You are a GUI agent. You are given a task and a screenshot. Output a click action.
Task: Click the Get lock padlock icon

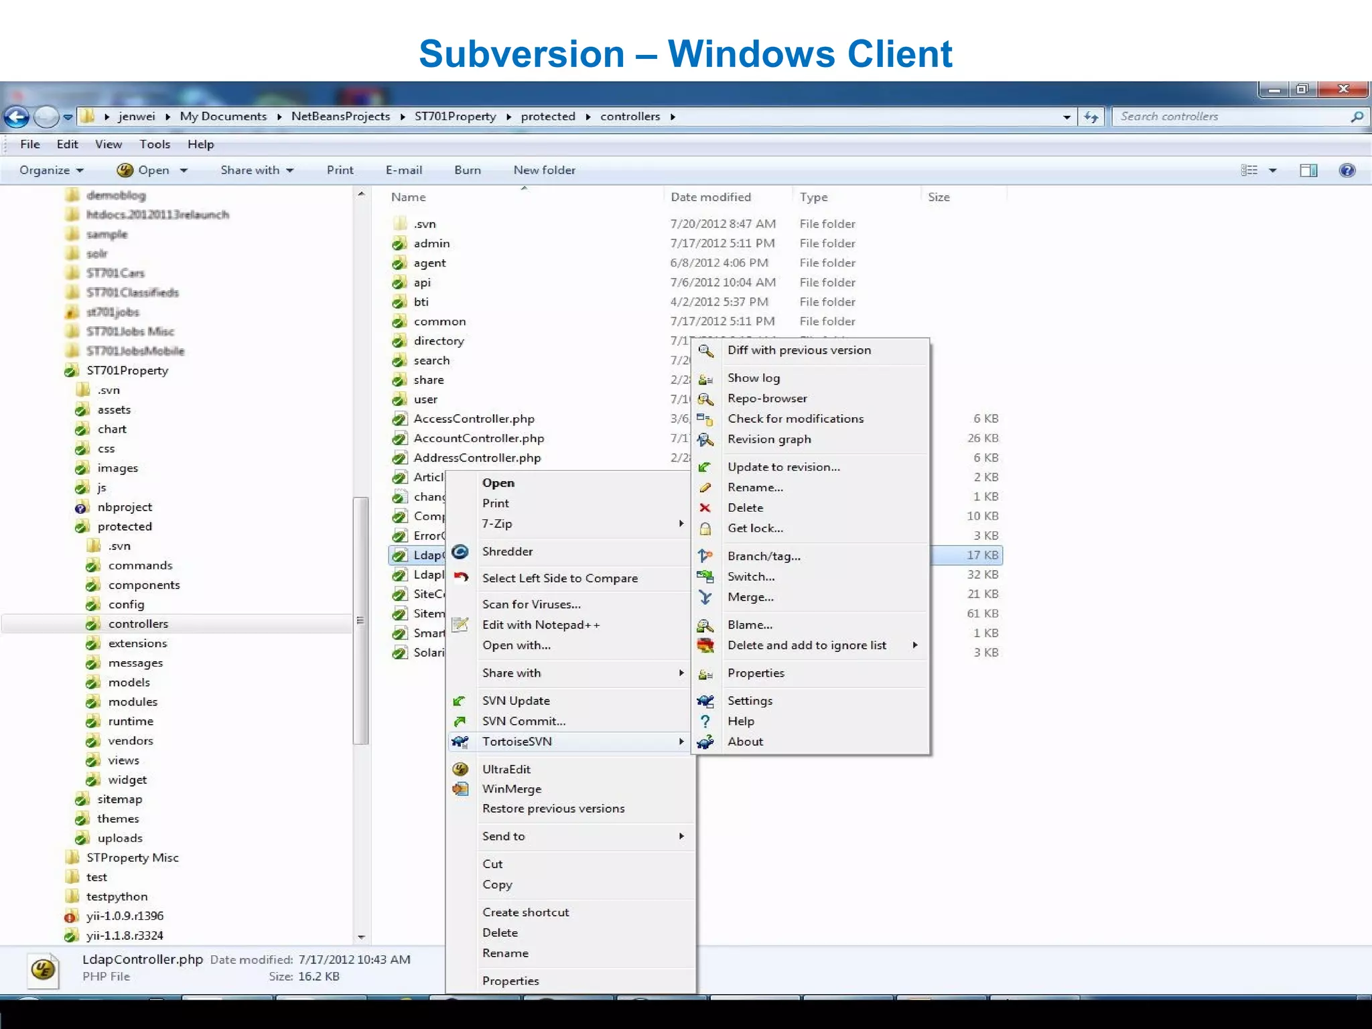coord(705,529)
